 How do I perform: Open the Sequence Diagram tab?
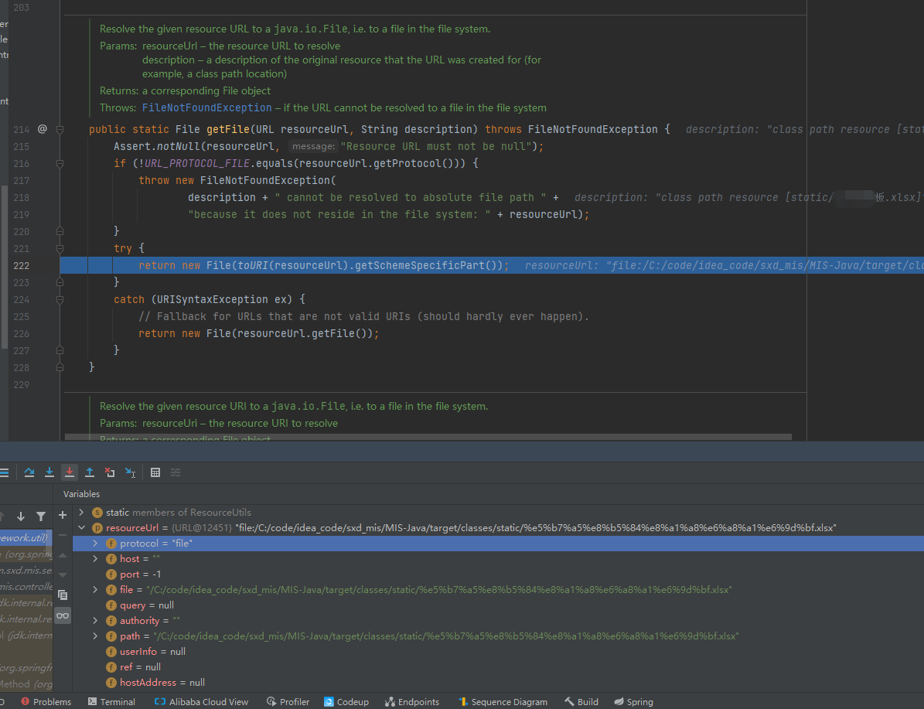pos(503,701)
